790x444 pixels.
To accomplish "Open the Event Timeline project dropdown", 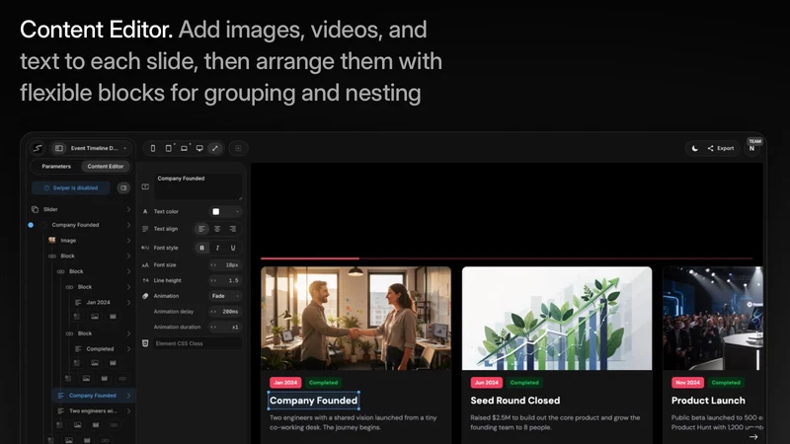I will point(99,148).
